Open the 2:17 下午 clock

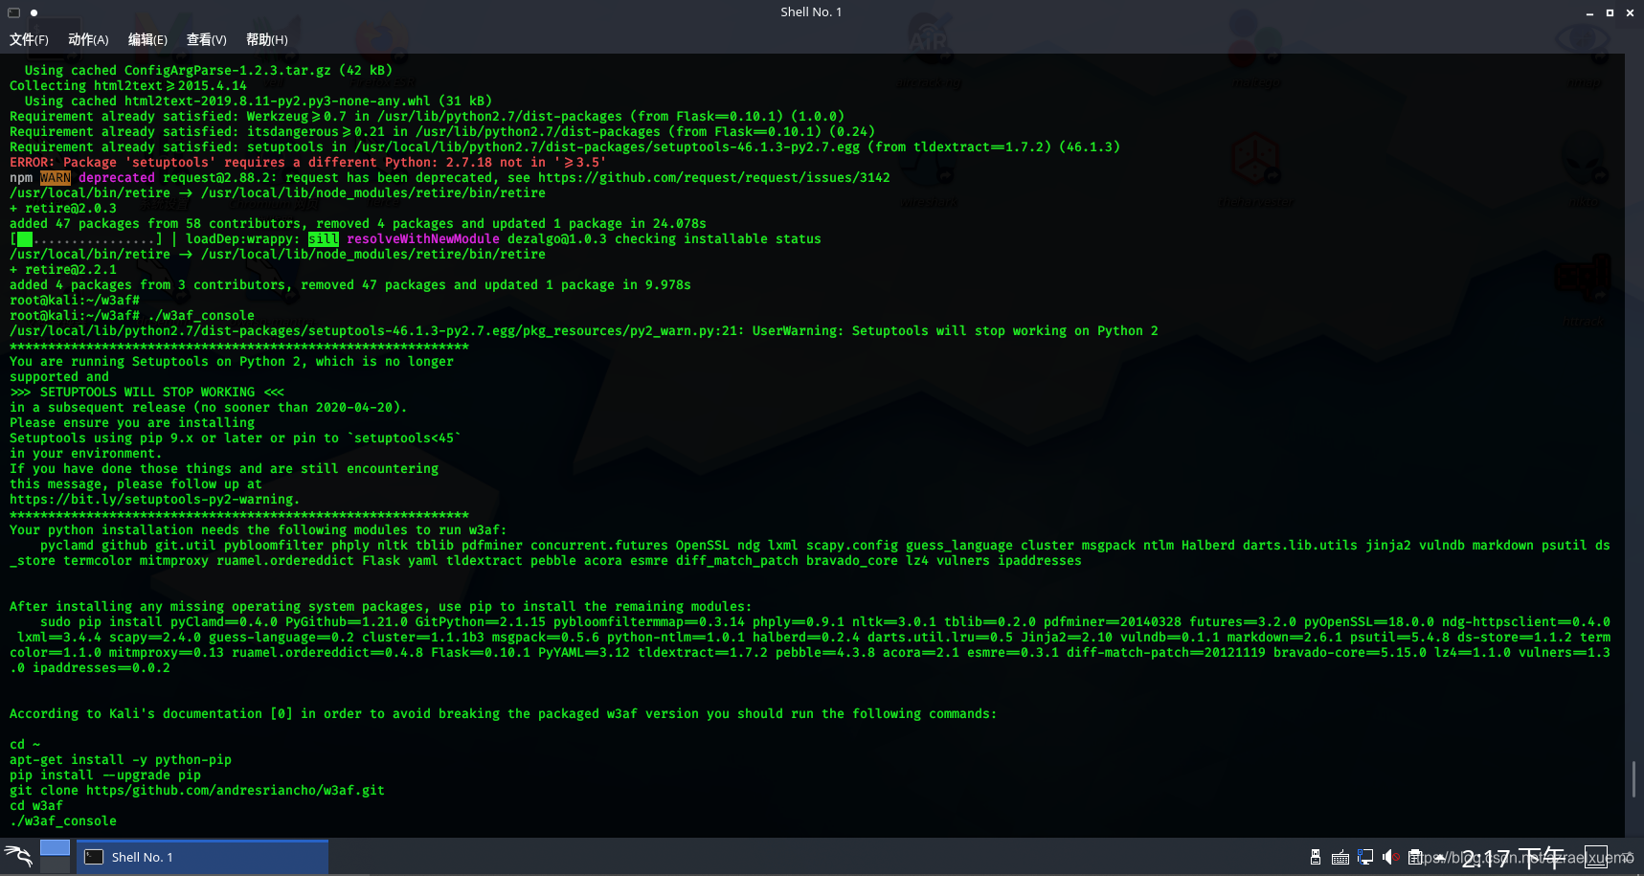coord(1514,858)
